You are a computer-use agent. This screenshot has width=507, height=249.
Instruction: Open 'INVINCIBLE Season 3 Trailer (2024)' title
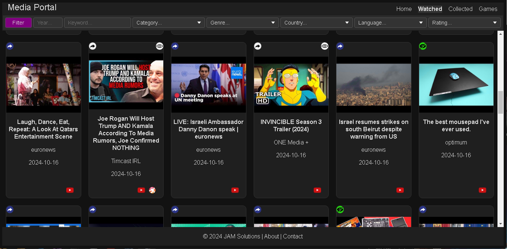[x=291, y=125]
